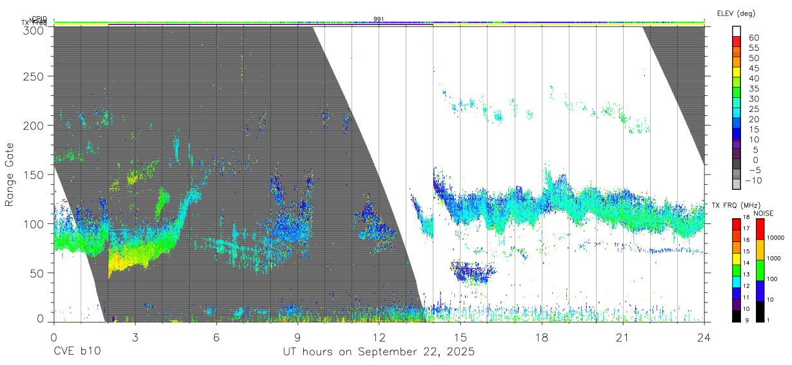
Task: Click the 13 label on TX FRQ scale
Action: pos(746,274)
